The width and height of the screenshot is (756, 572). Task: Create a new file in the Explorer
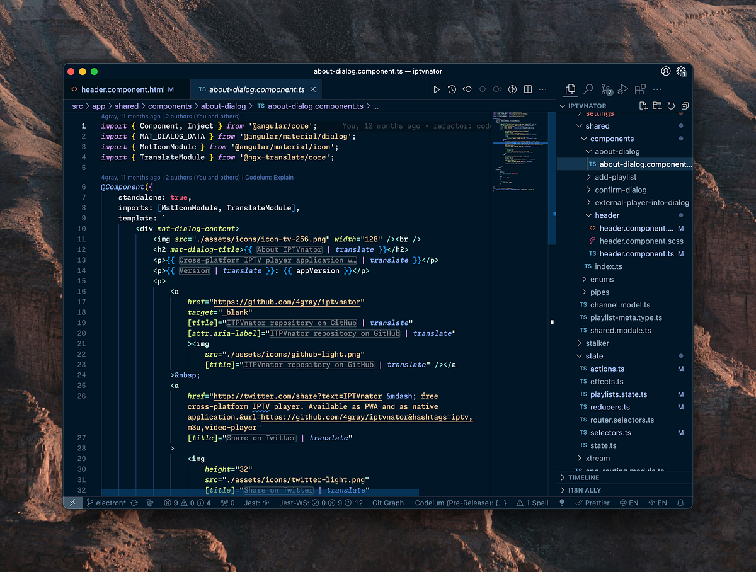pyautogui.click(x=643, y=106)
